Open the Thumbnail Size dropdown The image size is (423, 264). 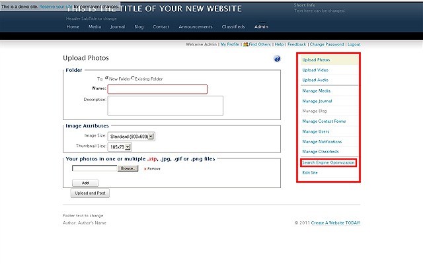[122, 147]
